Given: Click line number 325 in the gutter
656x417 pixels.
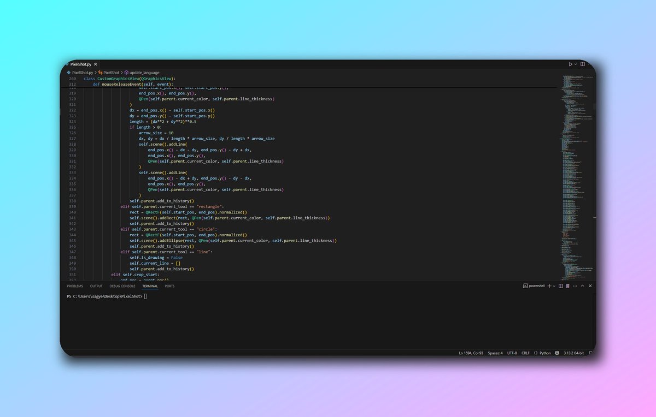Looking at the screenshot, I should pyautogui.click(x=73, y=127).
